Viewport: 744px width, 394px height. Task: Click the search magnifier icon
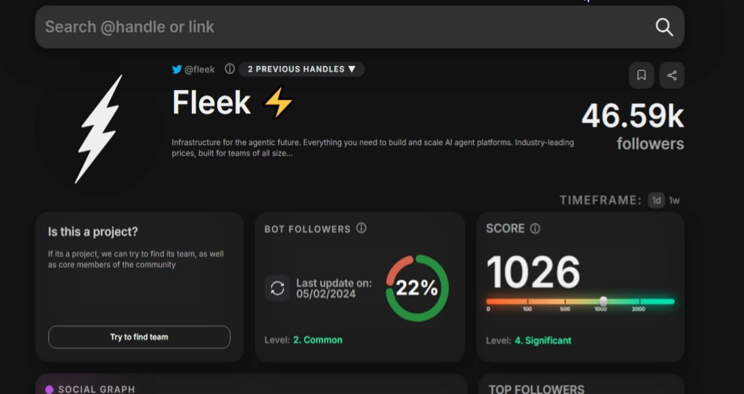click(x=664, y=27)
